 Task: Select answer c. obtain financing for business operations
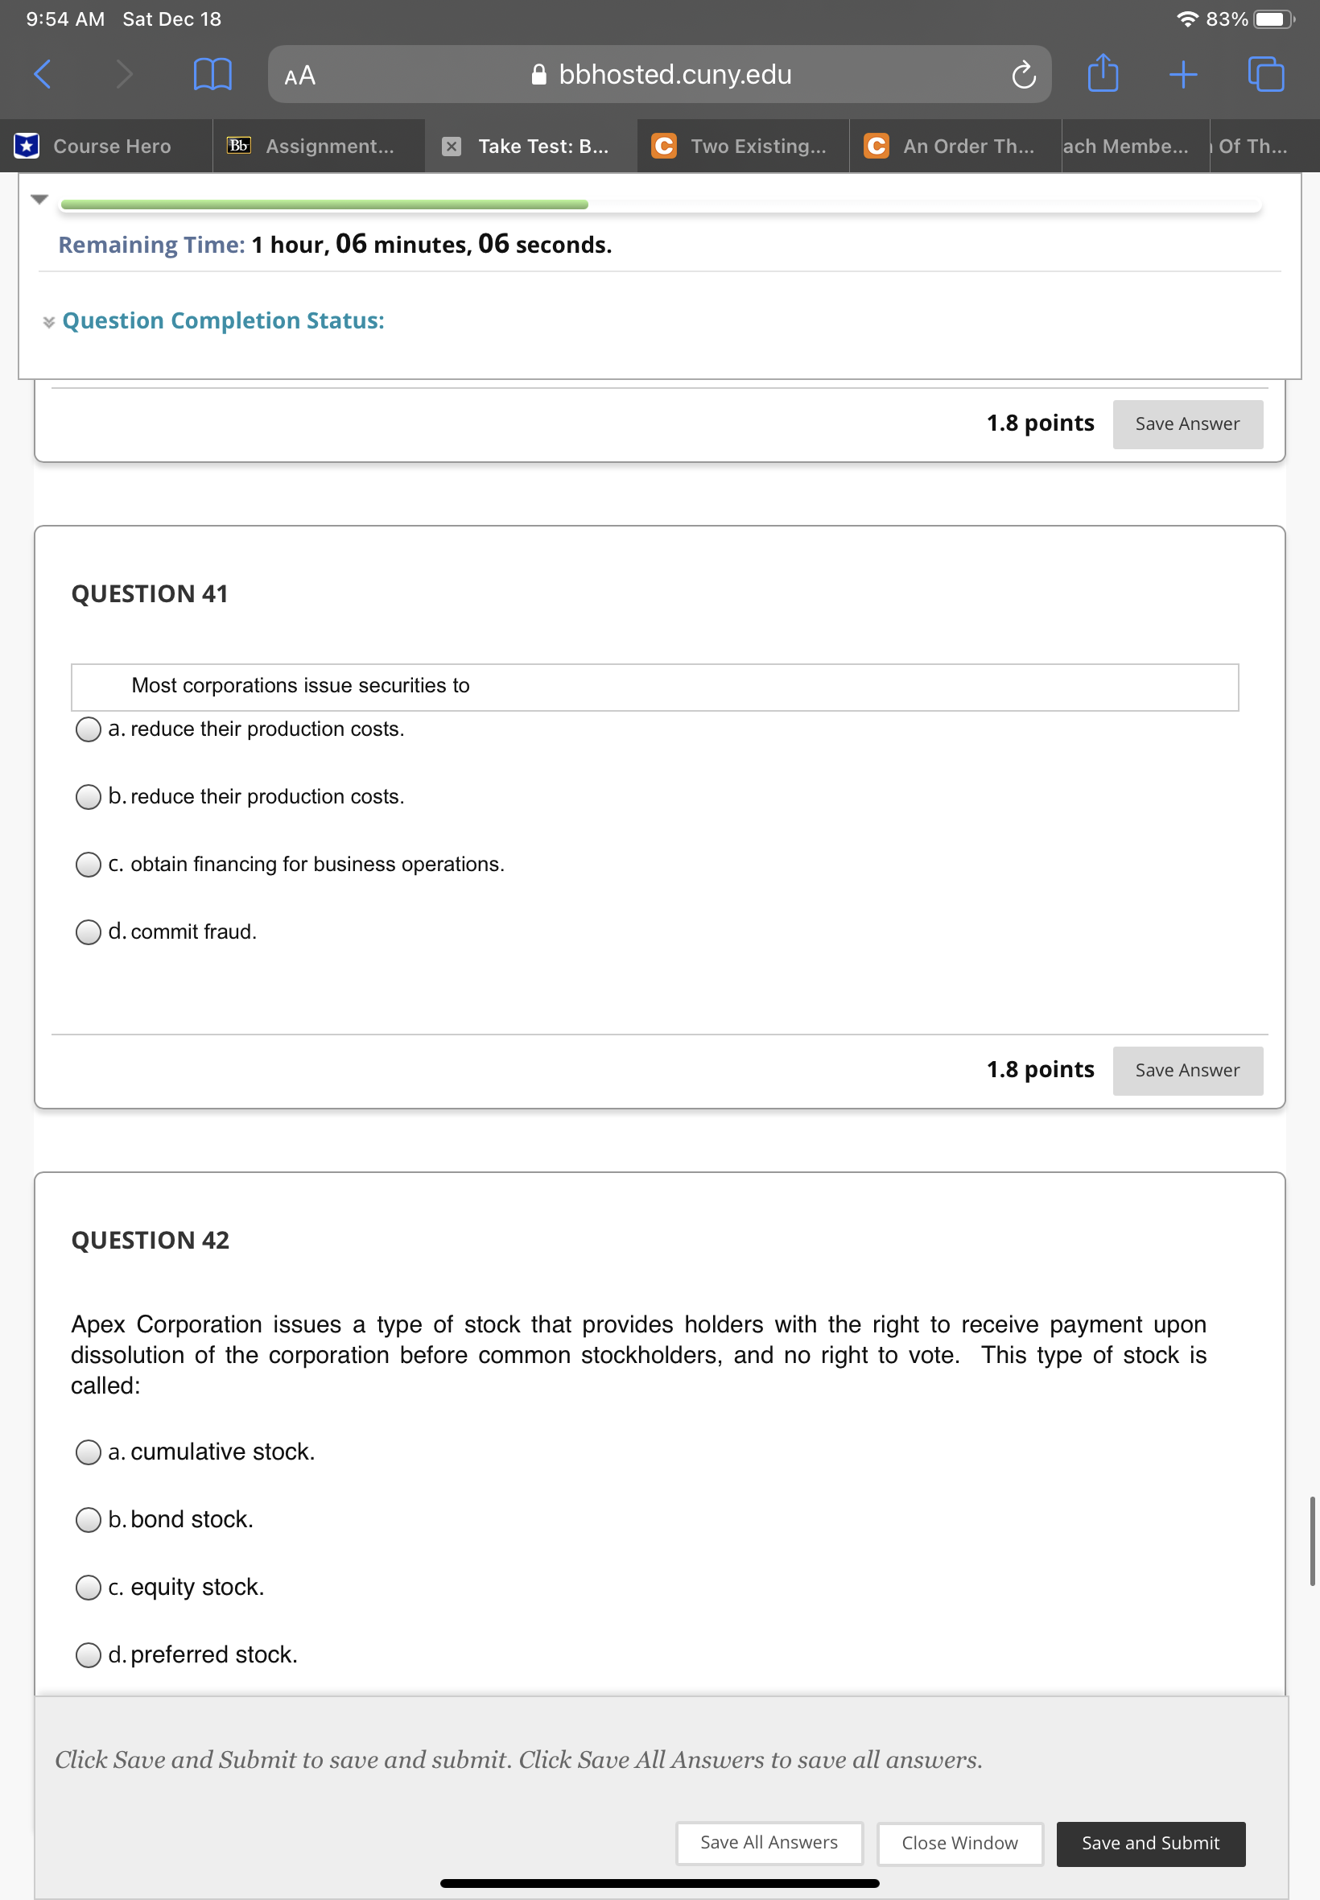pos(88,865)
